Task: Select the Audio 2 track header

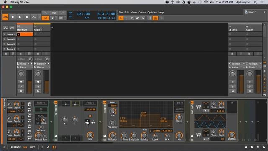Action: pyautogui.click(x=42, y=28)
